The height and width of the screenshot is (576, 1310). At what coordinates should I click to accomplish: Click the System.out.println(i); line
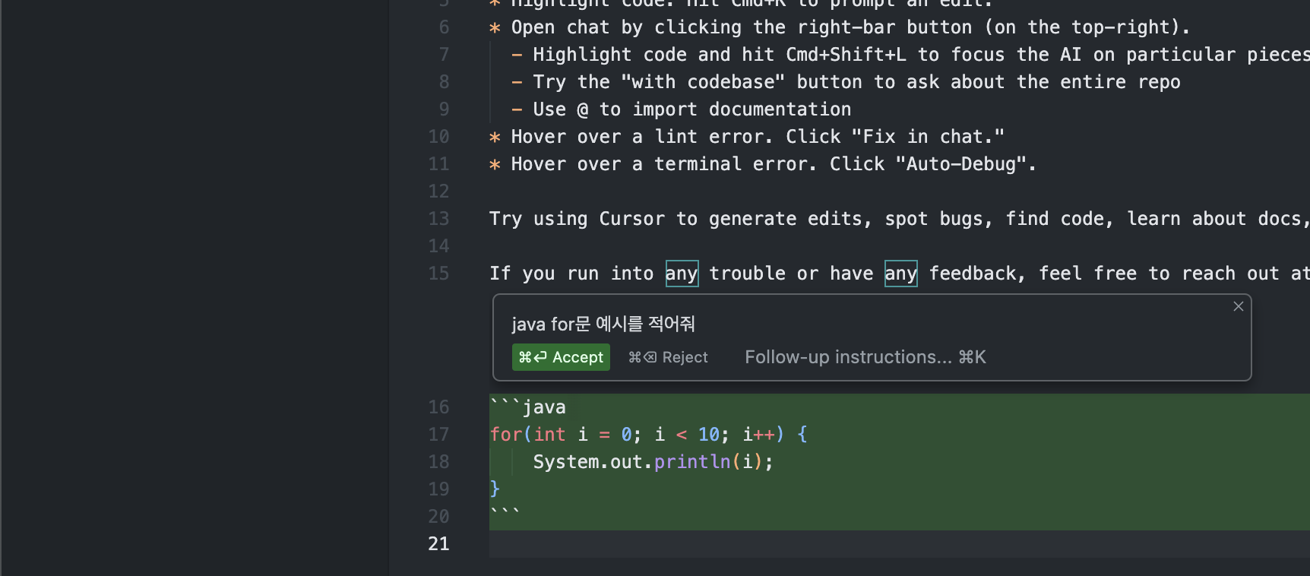[x=653, y=462]
